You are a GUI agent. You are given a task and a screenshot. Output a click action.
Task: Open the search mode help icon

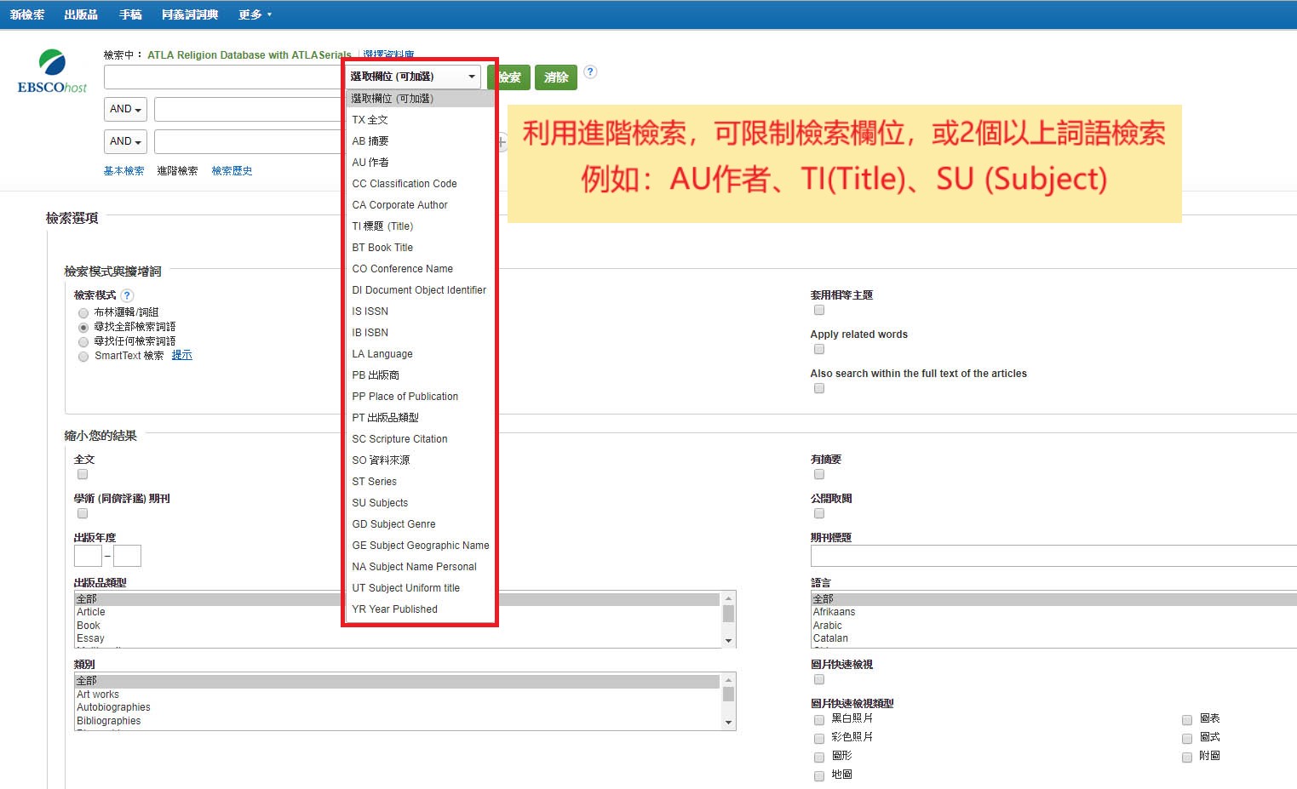[x=127, y=295]
